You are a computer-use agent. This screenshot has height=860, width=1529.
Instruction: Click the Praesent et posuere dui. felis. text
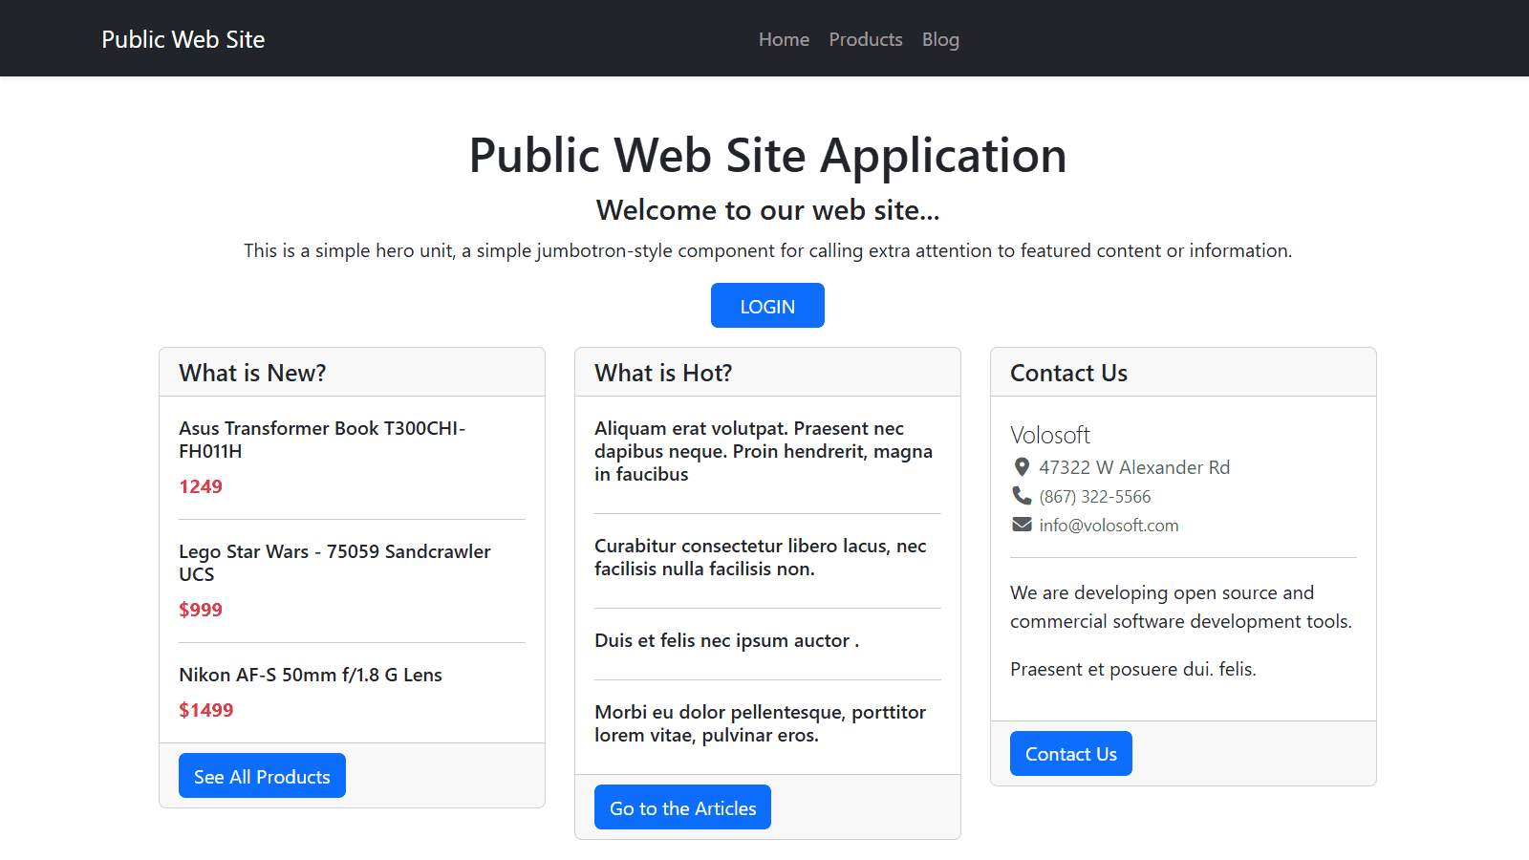click(1133, 669)
